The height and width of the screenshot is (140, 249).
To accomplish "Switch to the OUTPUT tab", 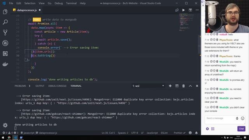I will pos(40,86).
